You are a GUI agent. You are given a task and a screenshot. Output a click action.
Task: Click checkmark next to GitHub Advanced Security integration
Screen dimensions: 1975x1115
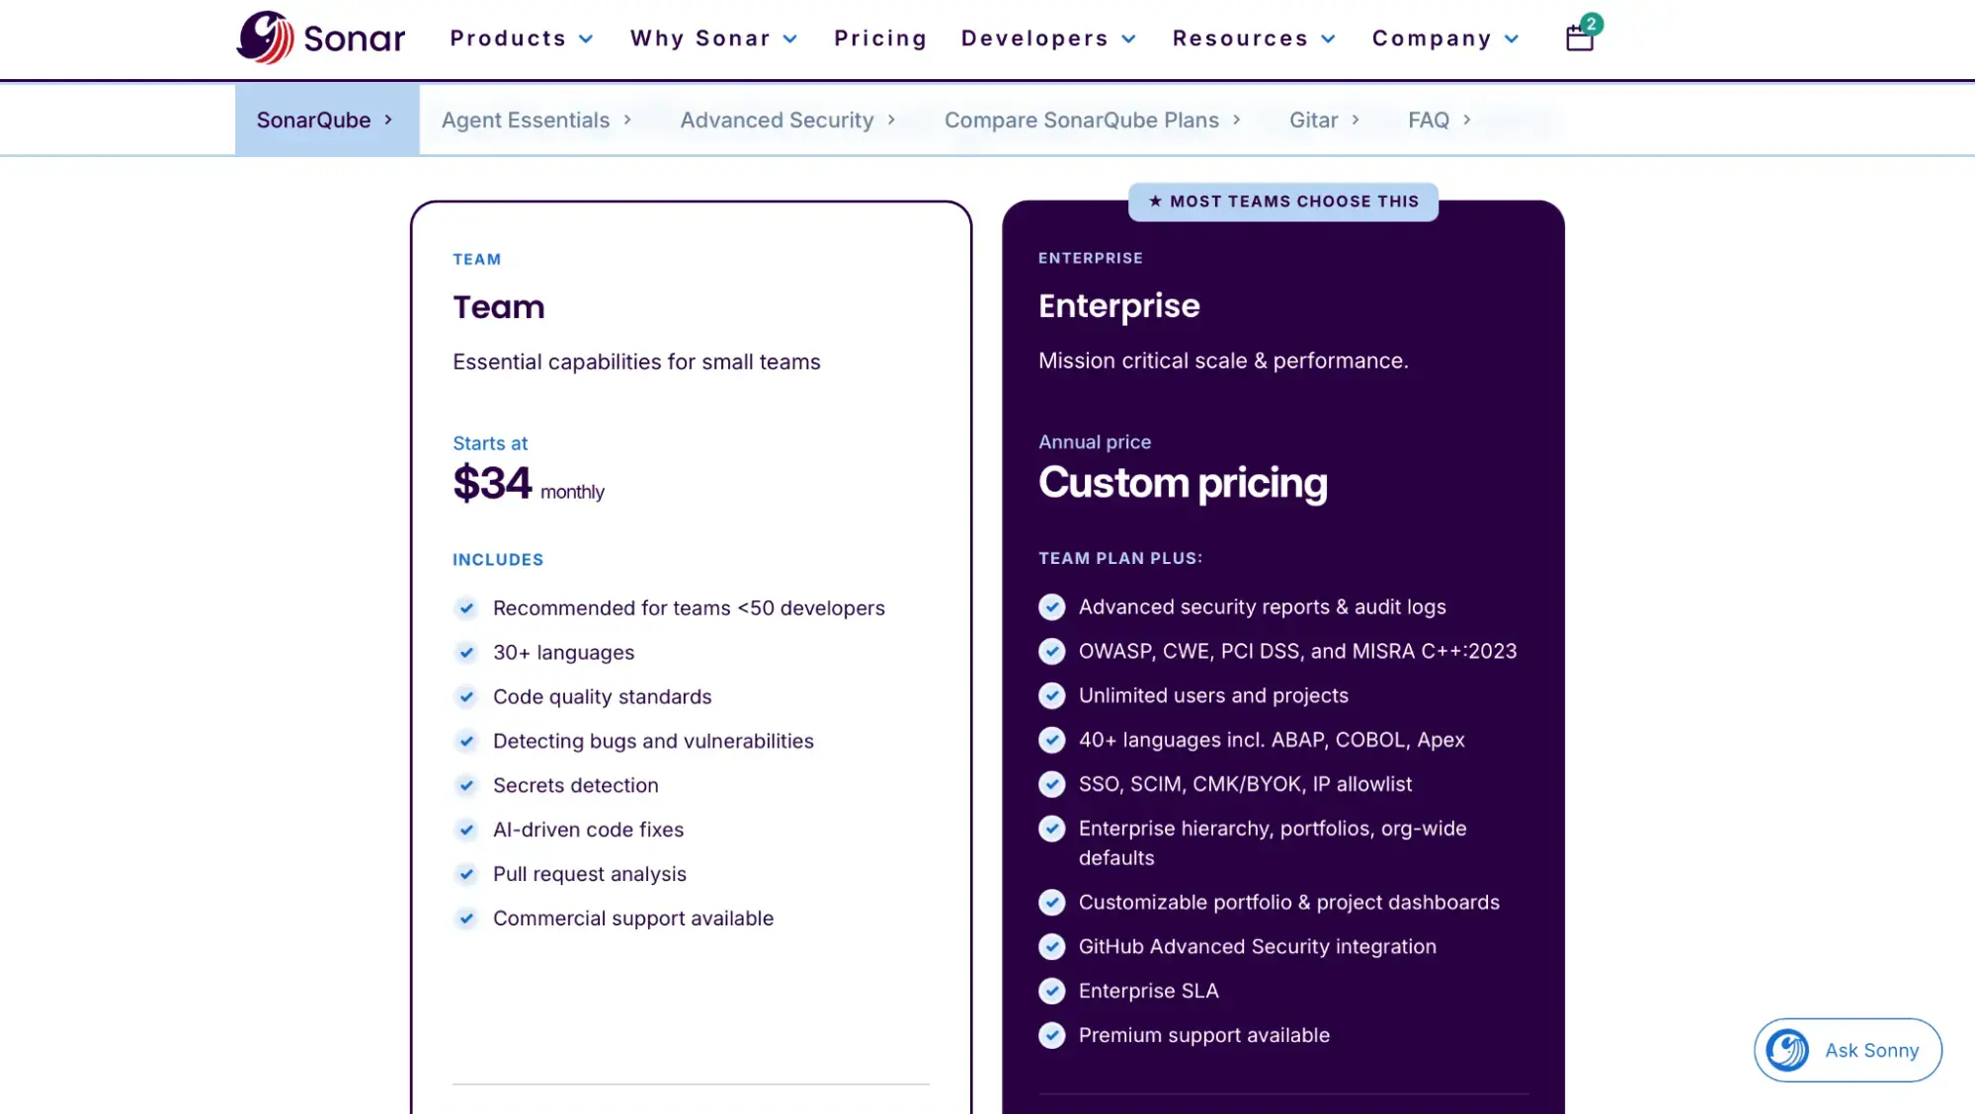pyautogui.click(x=1052, y=946)
